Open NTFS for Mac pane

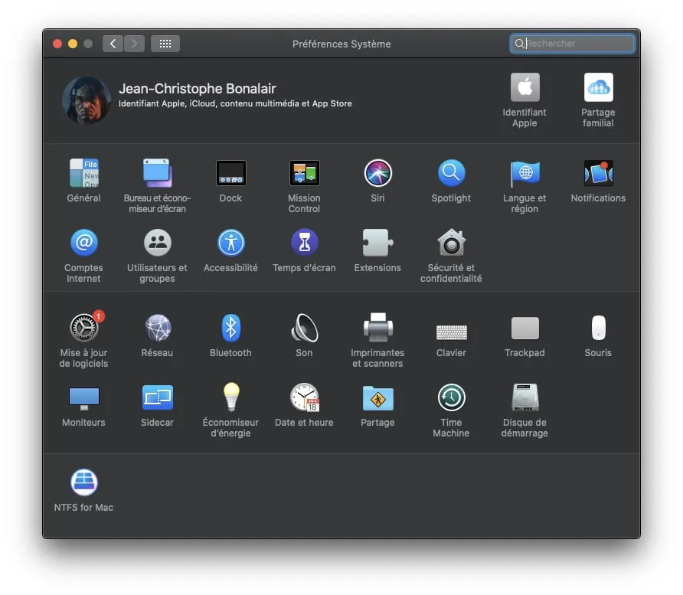click(x=83, y=482)
